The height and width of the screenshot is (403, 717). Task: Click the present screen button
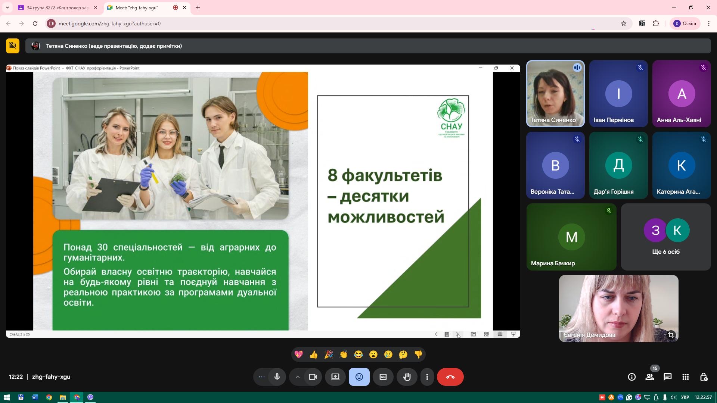pos(335,377)
